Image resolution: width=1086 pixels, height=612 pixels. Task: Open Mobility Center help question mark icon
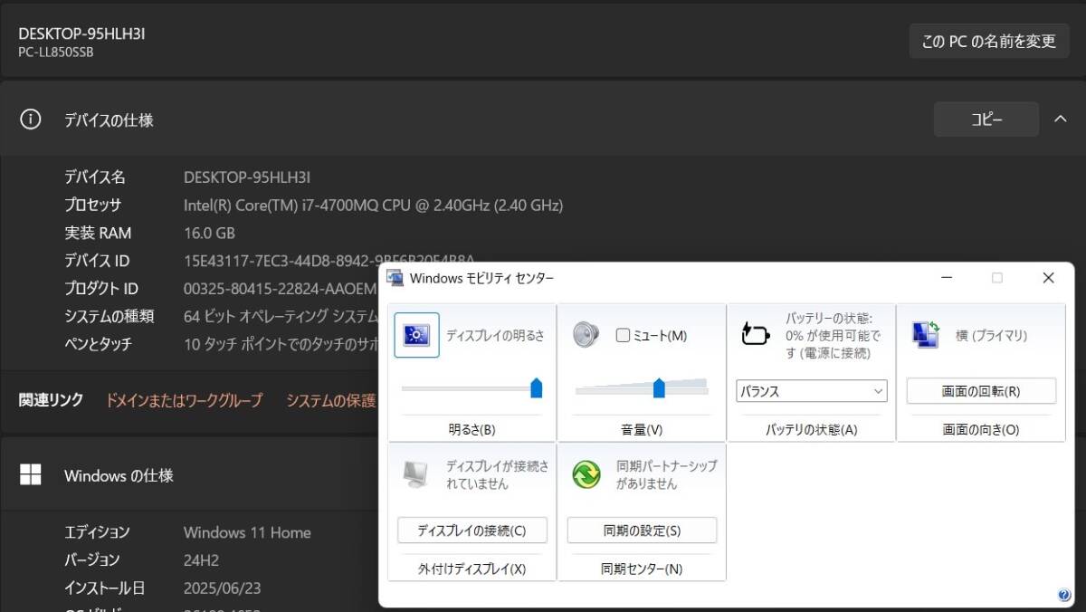[x=1063, y=596]
